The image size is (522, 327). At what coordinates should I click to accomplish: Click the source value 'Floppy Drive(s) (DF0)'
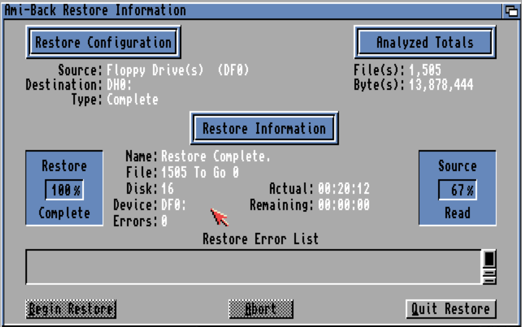pyautogui.click(x=178, y=70)
